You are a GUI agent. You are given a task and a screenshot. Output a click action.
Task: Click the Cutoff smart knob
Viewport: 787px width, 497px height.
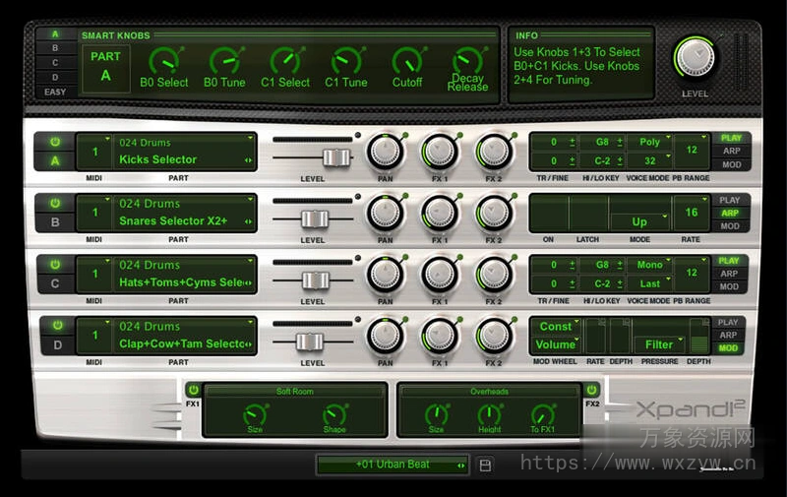[x=407, y=62]
